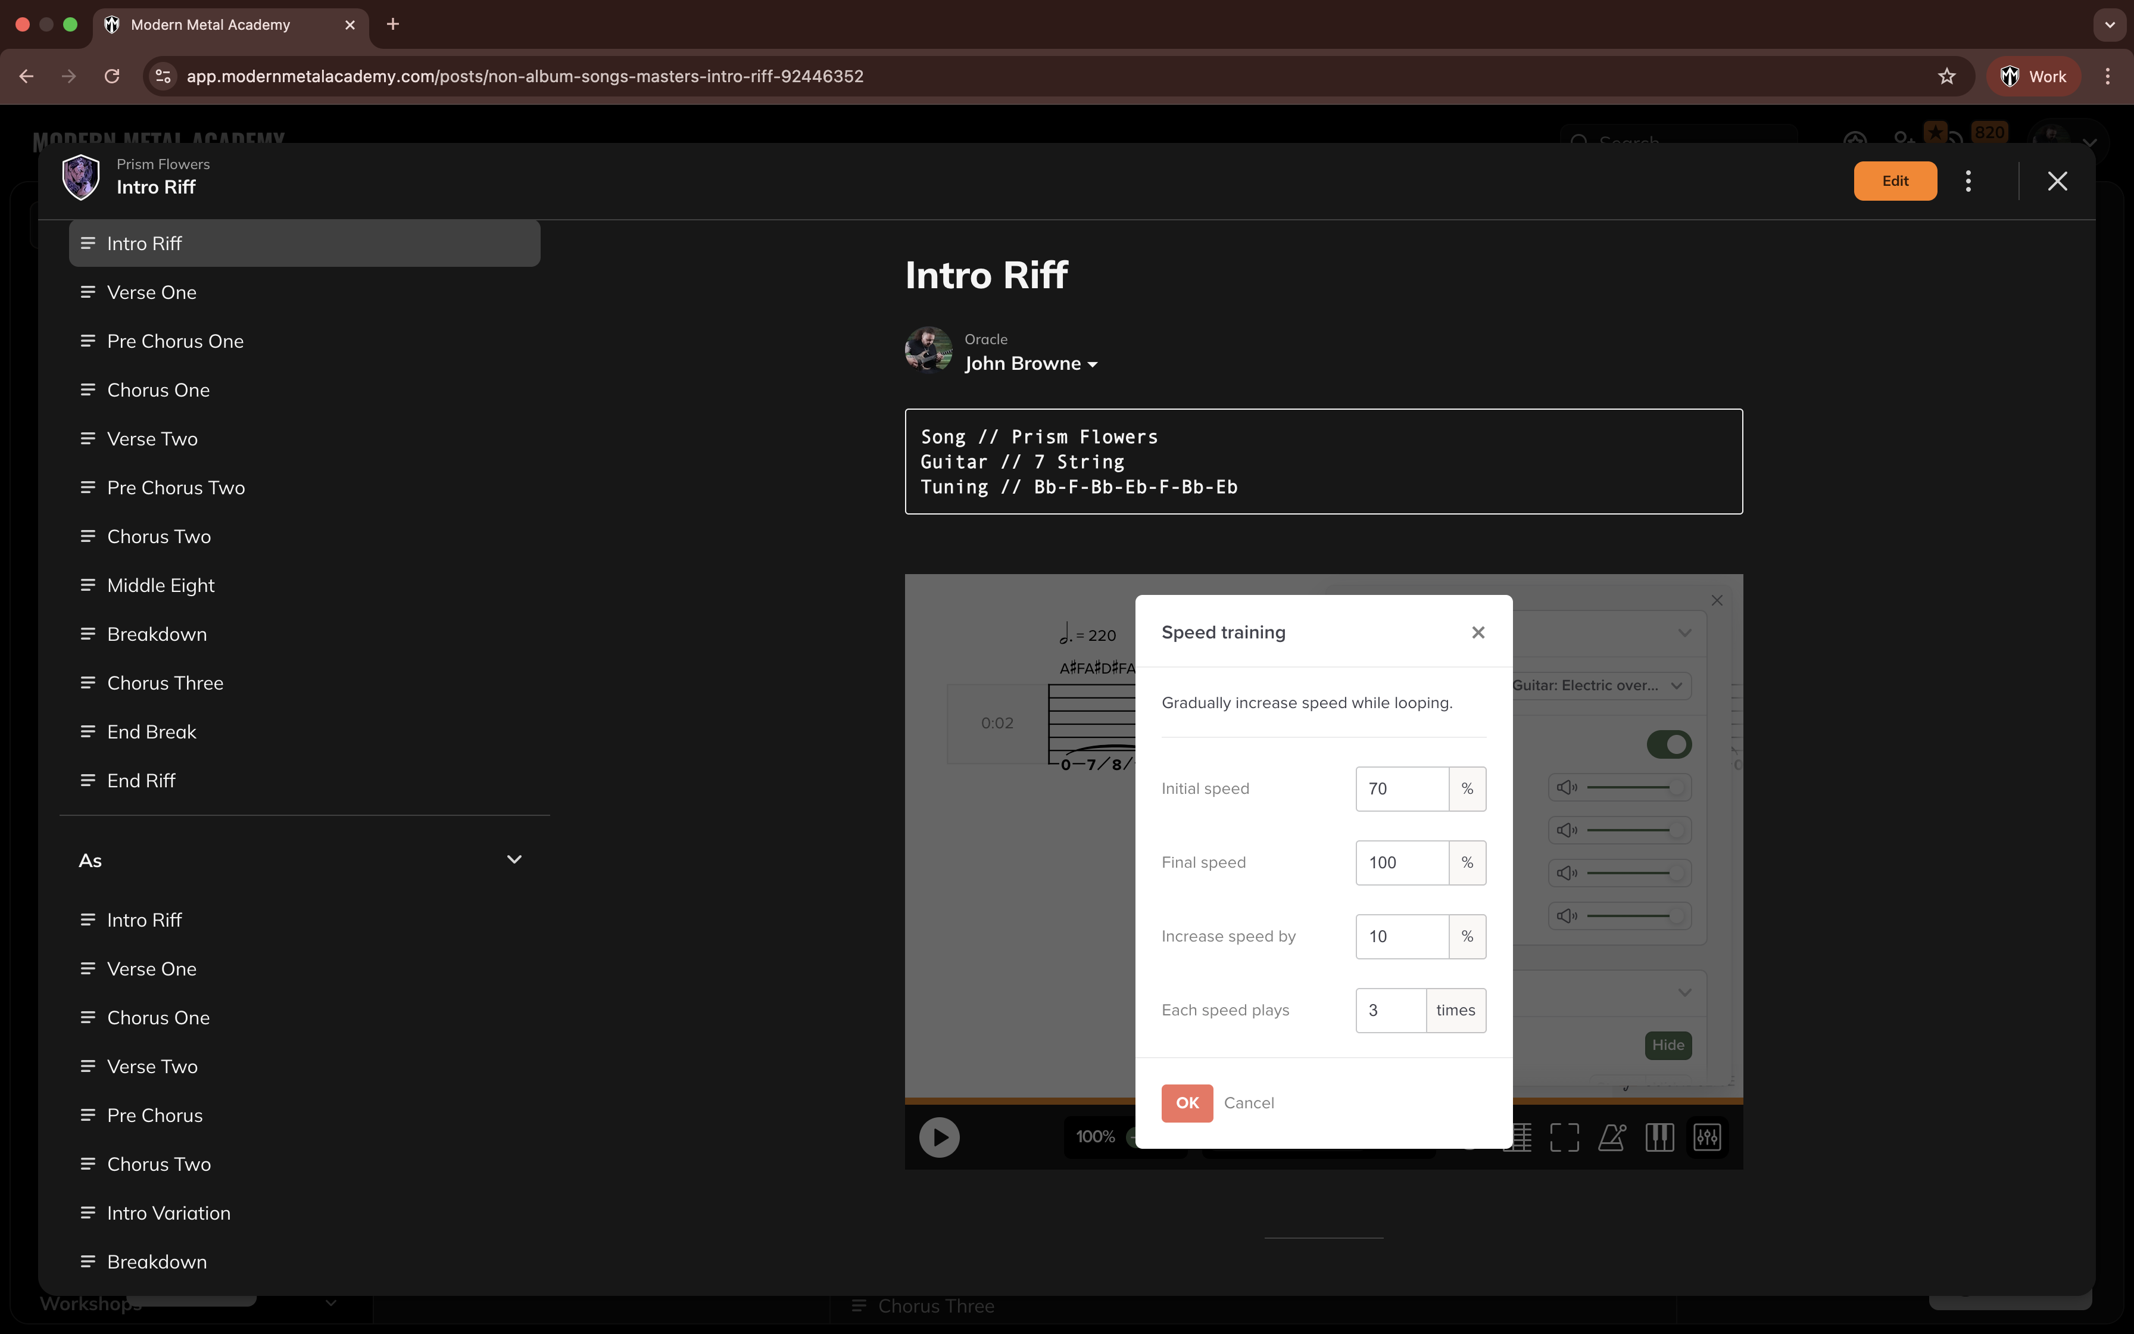Open the mixer settings icon

(x=1707, y=1137)
